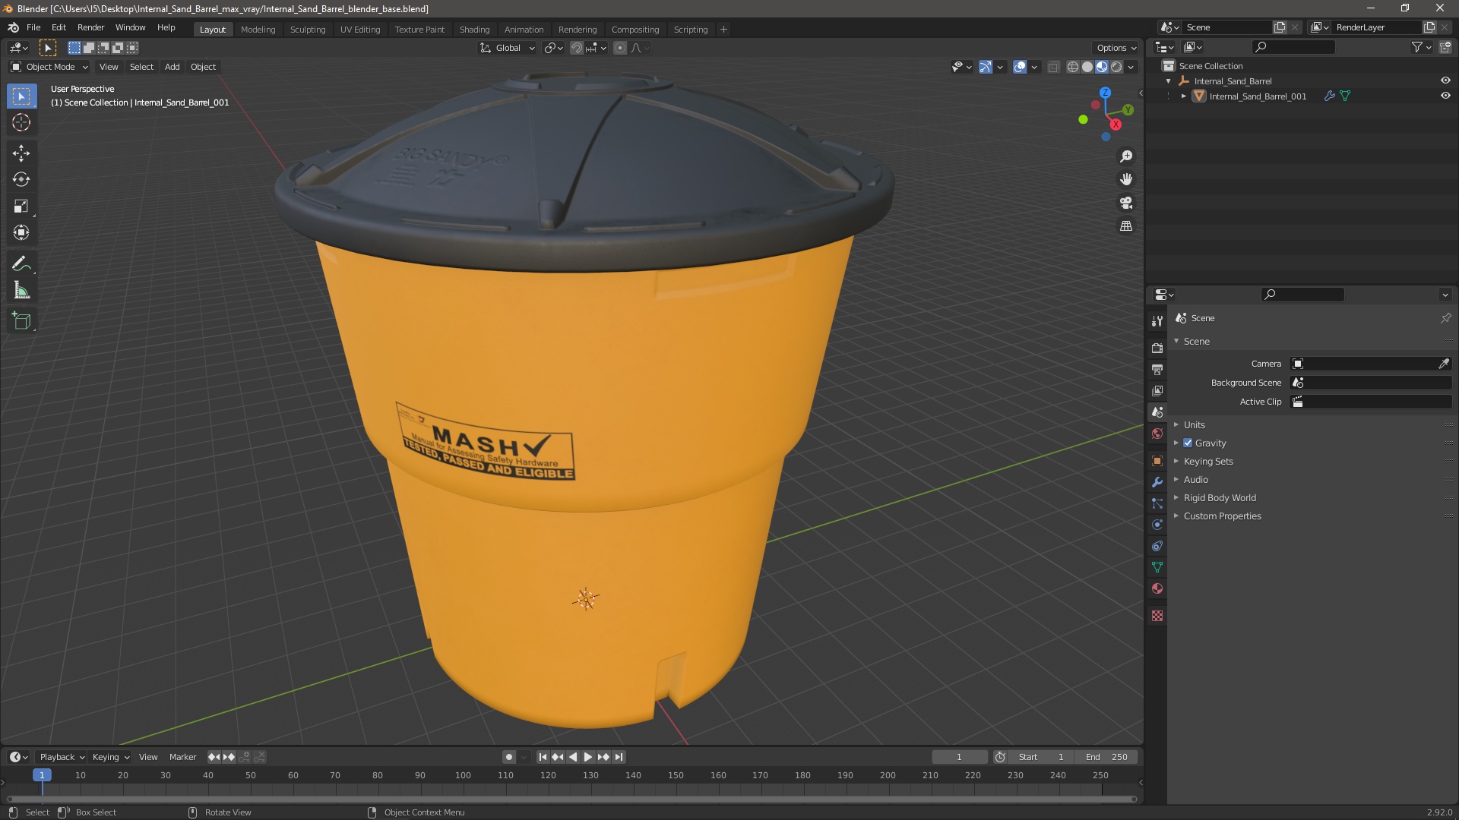Hide Internal_Sand_Barrel collection with eye icon
Screen dimensions: 1459x820
coord(1445,80)
